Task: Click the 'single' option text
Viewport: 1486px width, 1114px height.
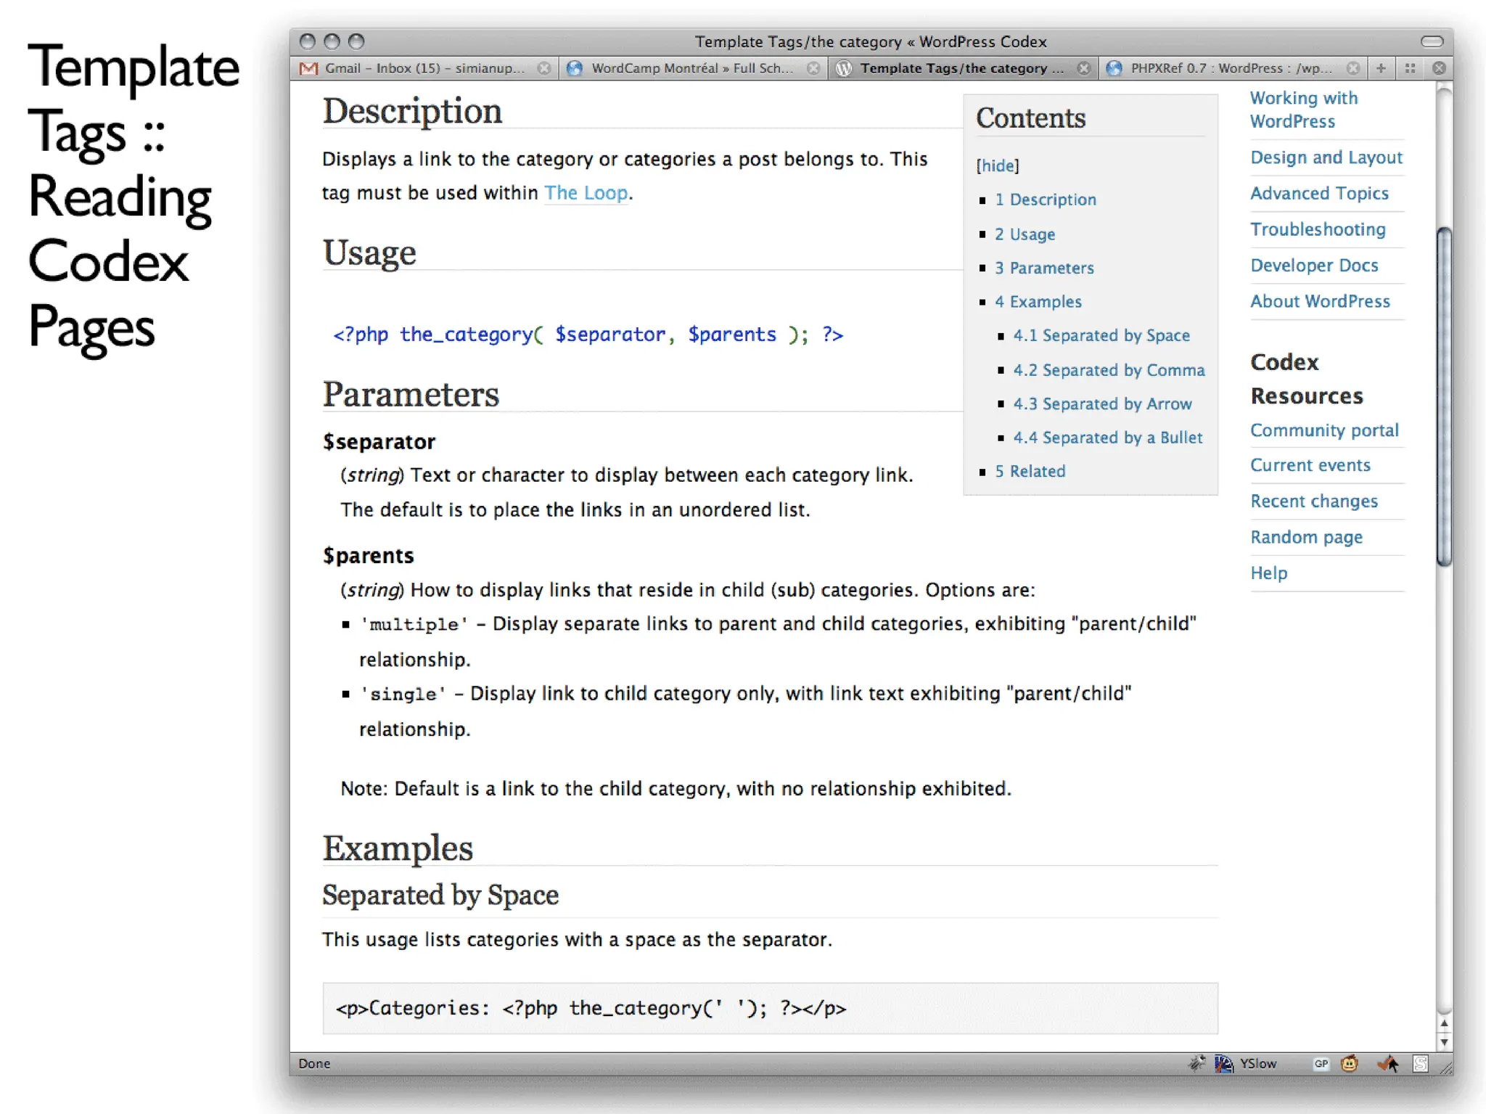Action: pos(403,694)
